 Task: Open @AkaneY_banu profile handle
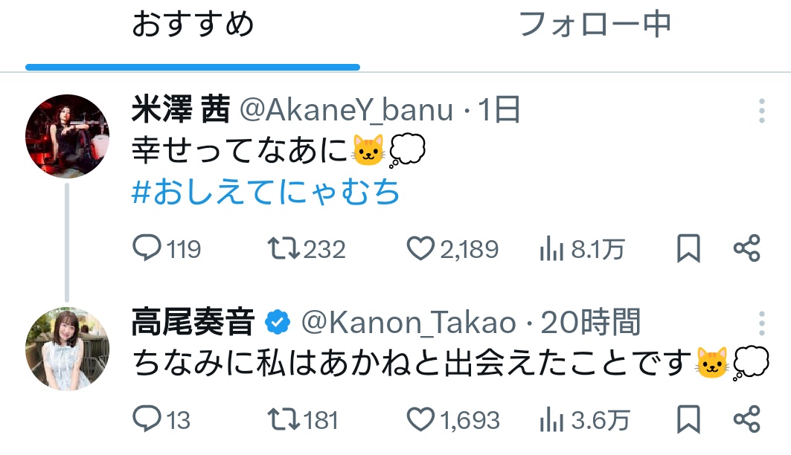pos(345,111)
